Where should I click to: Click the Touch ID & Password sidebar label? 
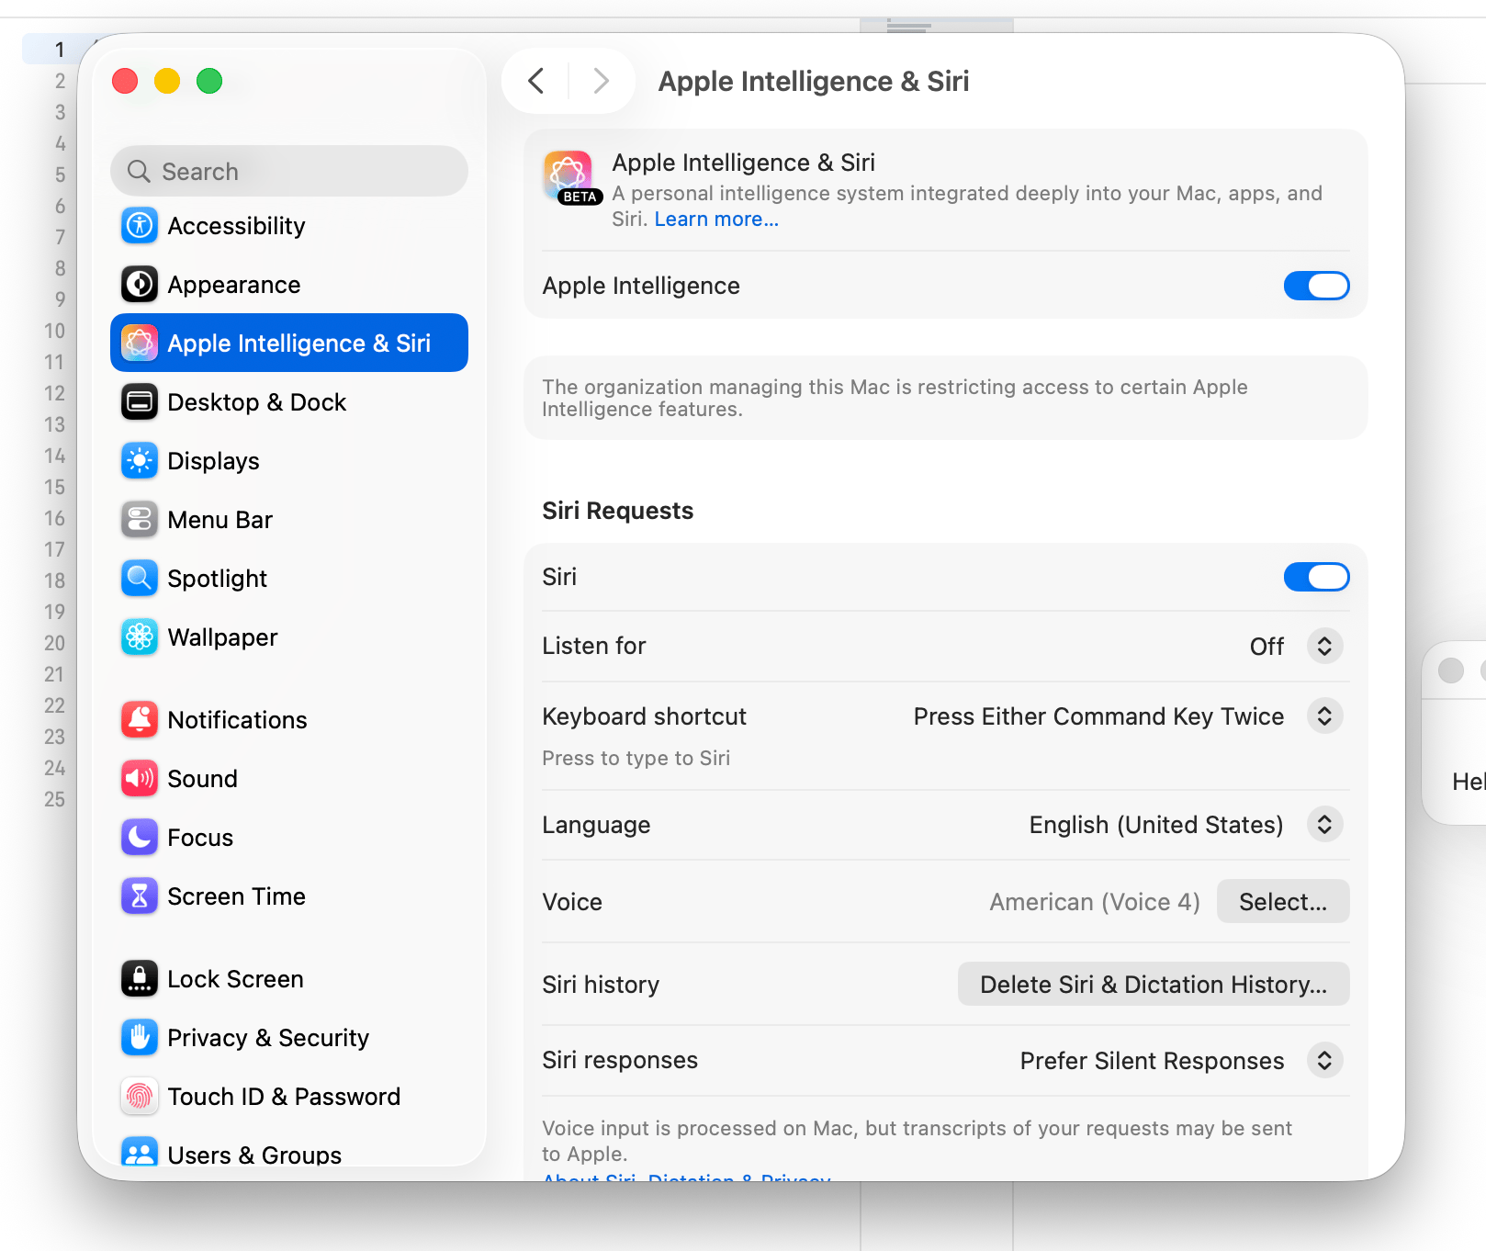click(x=284, y=1097)
